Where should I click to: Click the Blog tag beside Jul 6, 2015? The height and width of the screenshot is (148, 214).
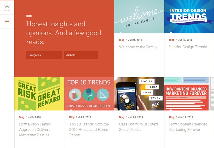point(72,117)
